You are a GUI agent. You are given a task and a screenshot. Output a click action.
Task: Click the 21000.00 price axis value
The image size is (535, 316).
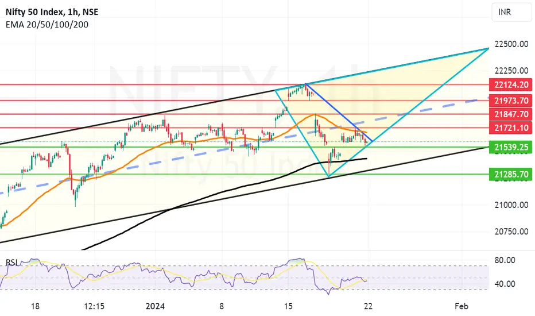(511, 205)
